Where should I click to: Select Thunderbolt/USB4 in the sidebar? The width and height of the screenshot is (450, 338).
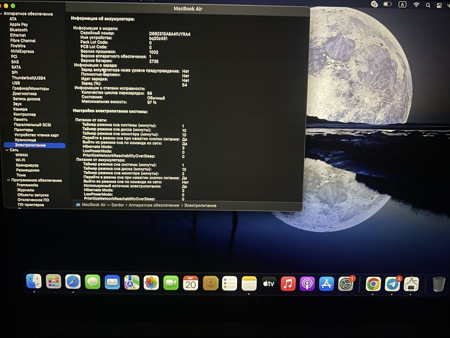[x=28, y=78]
